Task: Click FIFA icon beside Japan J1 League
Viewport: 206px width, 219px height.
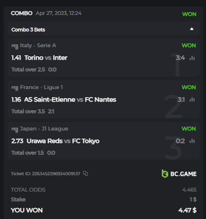Action: [15, 129]
